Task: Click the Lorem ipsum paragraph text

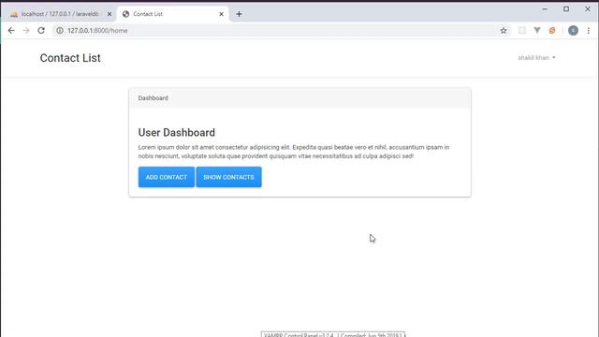Action: tap(294, 152)
